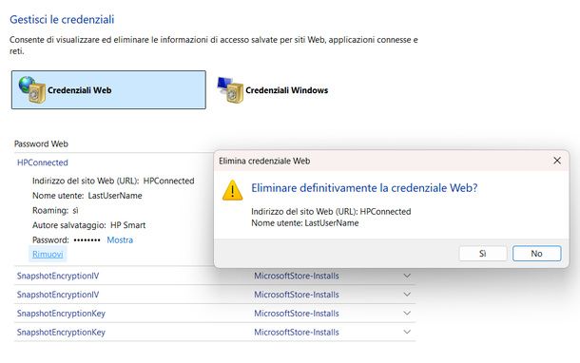
Task: Switch to the Credenziali Windows tab label
Action: point(286,90)
